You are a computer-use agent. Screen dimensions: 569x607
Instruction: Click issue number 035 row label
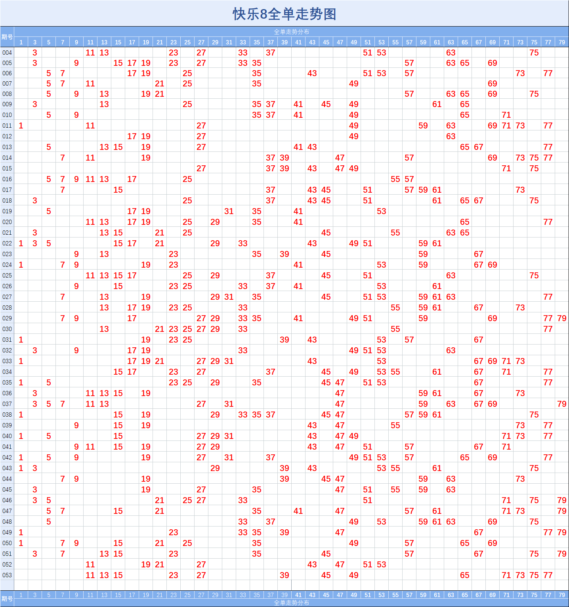[7, 382]
